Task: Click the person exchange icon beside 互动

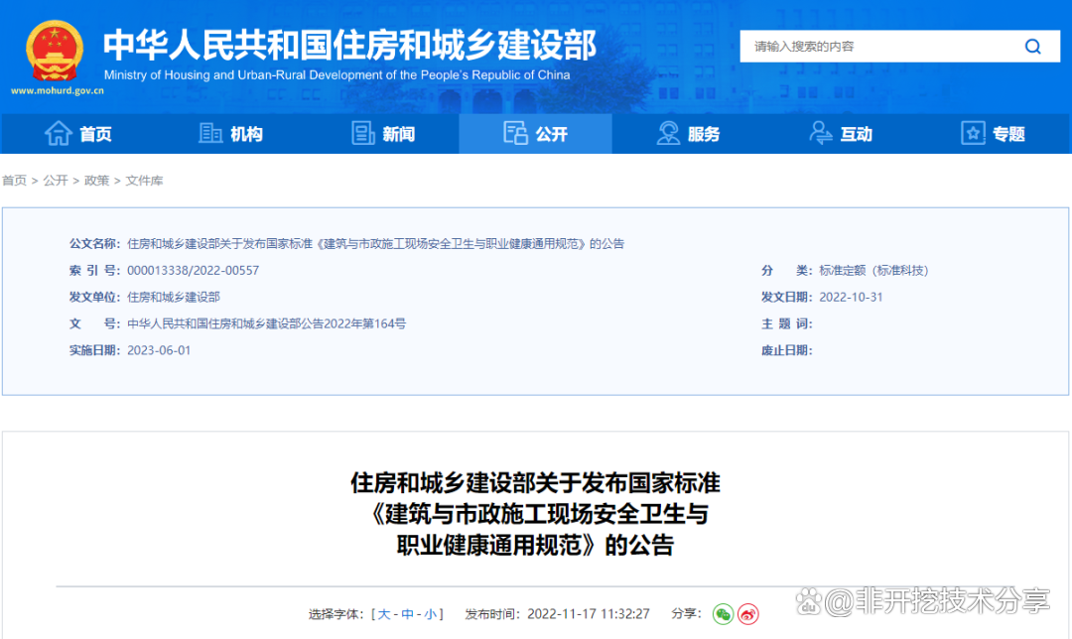Action: tap(821, 133)
